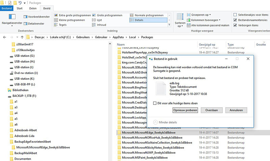Click the Overslaan button
This screenshot has height=161, width=270.
tap(212, 110)
